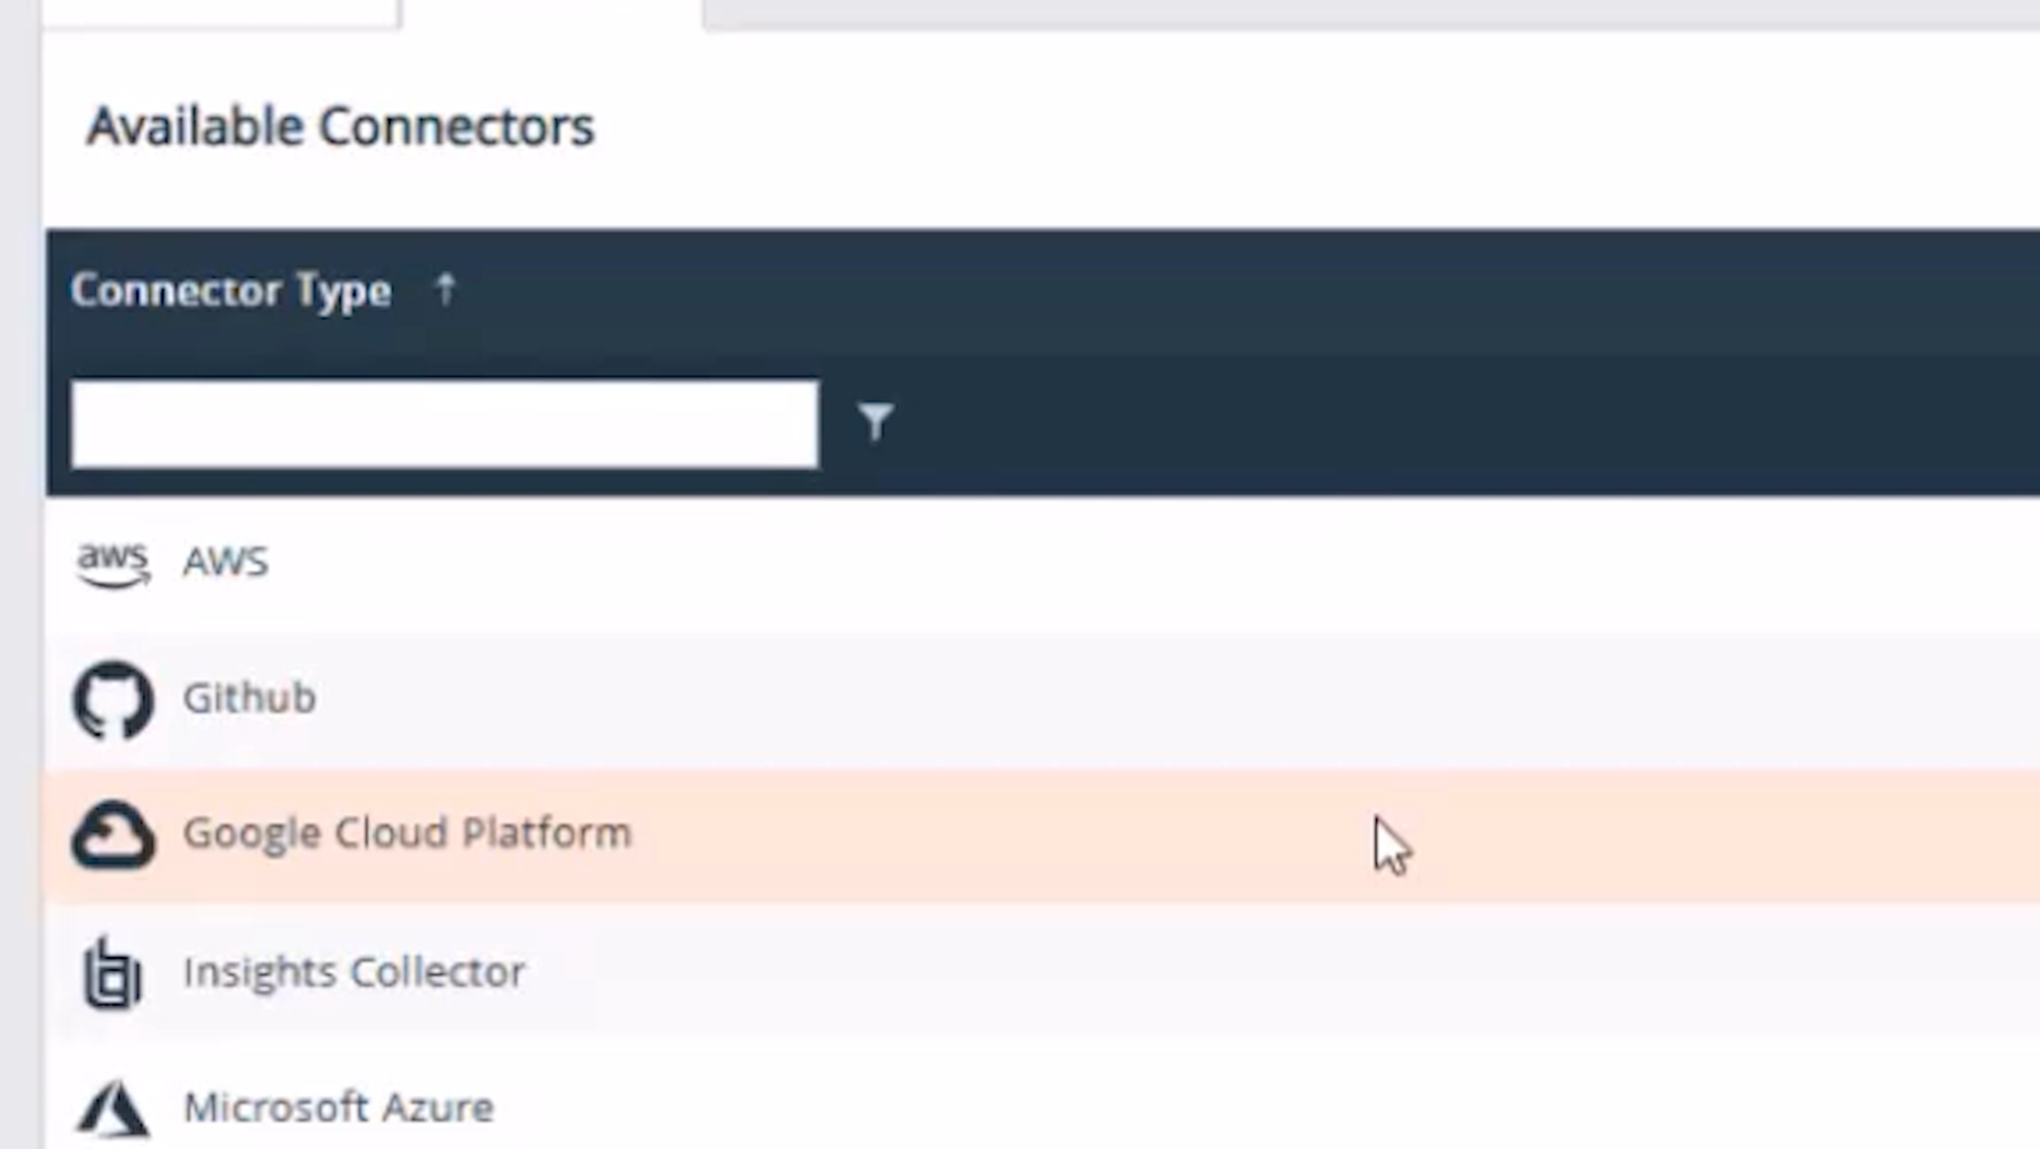Click the Microsoft Azure logo icon
Screen dimensions: 2040x1149
[112, 1108]
